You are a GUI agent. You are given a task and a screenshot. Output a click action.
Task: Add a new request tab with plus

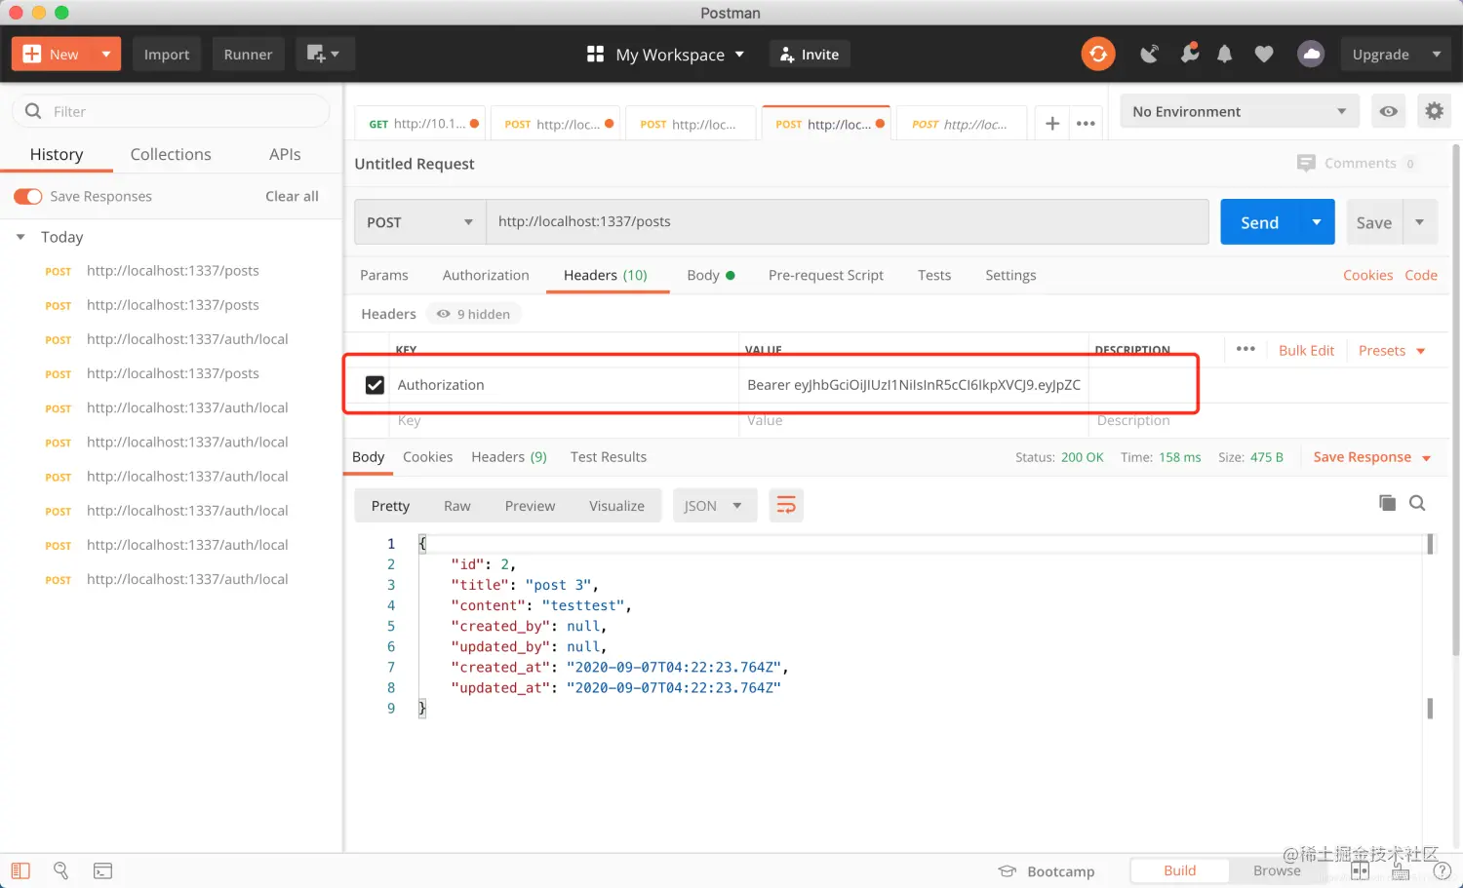click(1052, 124)
